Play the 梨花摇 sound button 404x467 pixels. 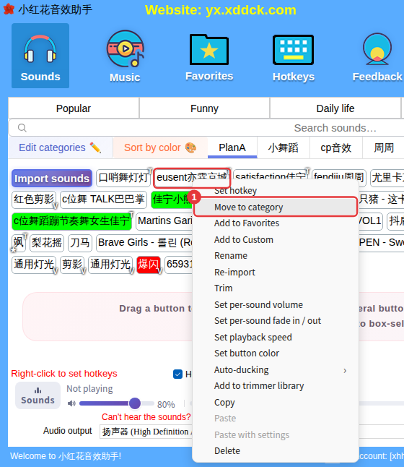47,243
